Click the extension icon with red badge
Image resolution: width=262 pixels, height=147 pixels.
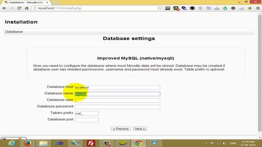tap(176, 8)
